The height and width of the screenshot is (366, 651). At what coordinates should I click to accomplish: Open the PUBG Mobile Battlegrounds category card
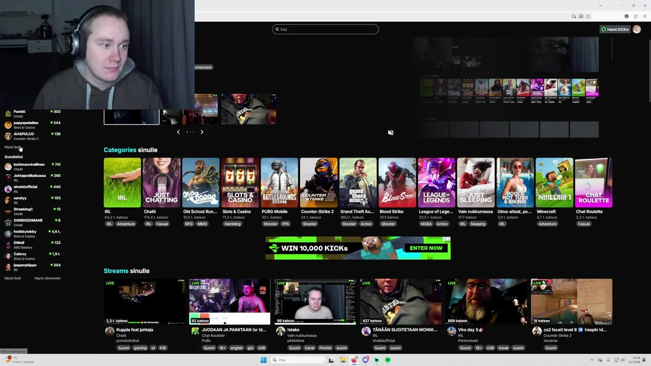pos(279,182)
